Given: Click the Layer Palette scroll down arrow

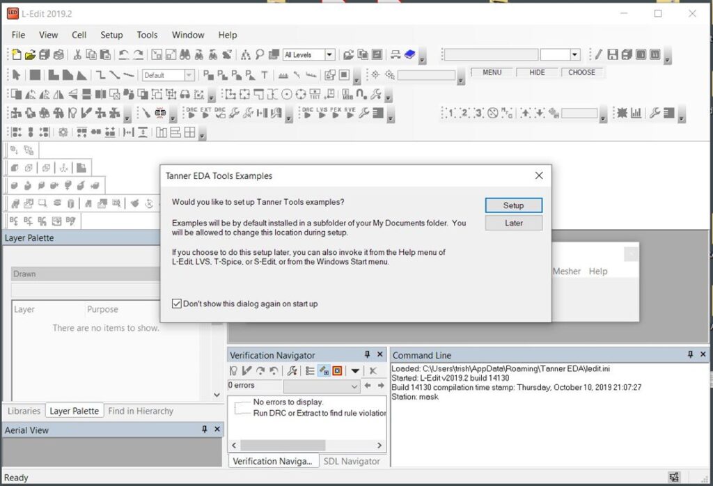Looking at the screenshot, I should (x=217, y=395).
